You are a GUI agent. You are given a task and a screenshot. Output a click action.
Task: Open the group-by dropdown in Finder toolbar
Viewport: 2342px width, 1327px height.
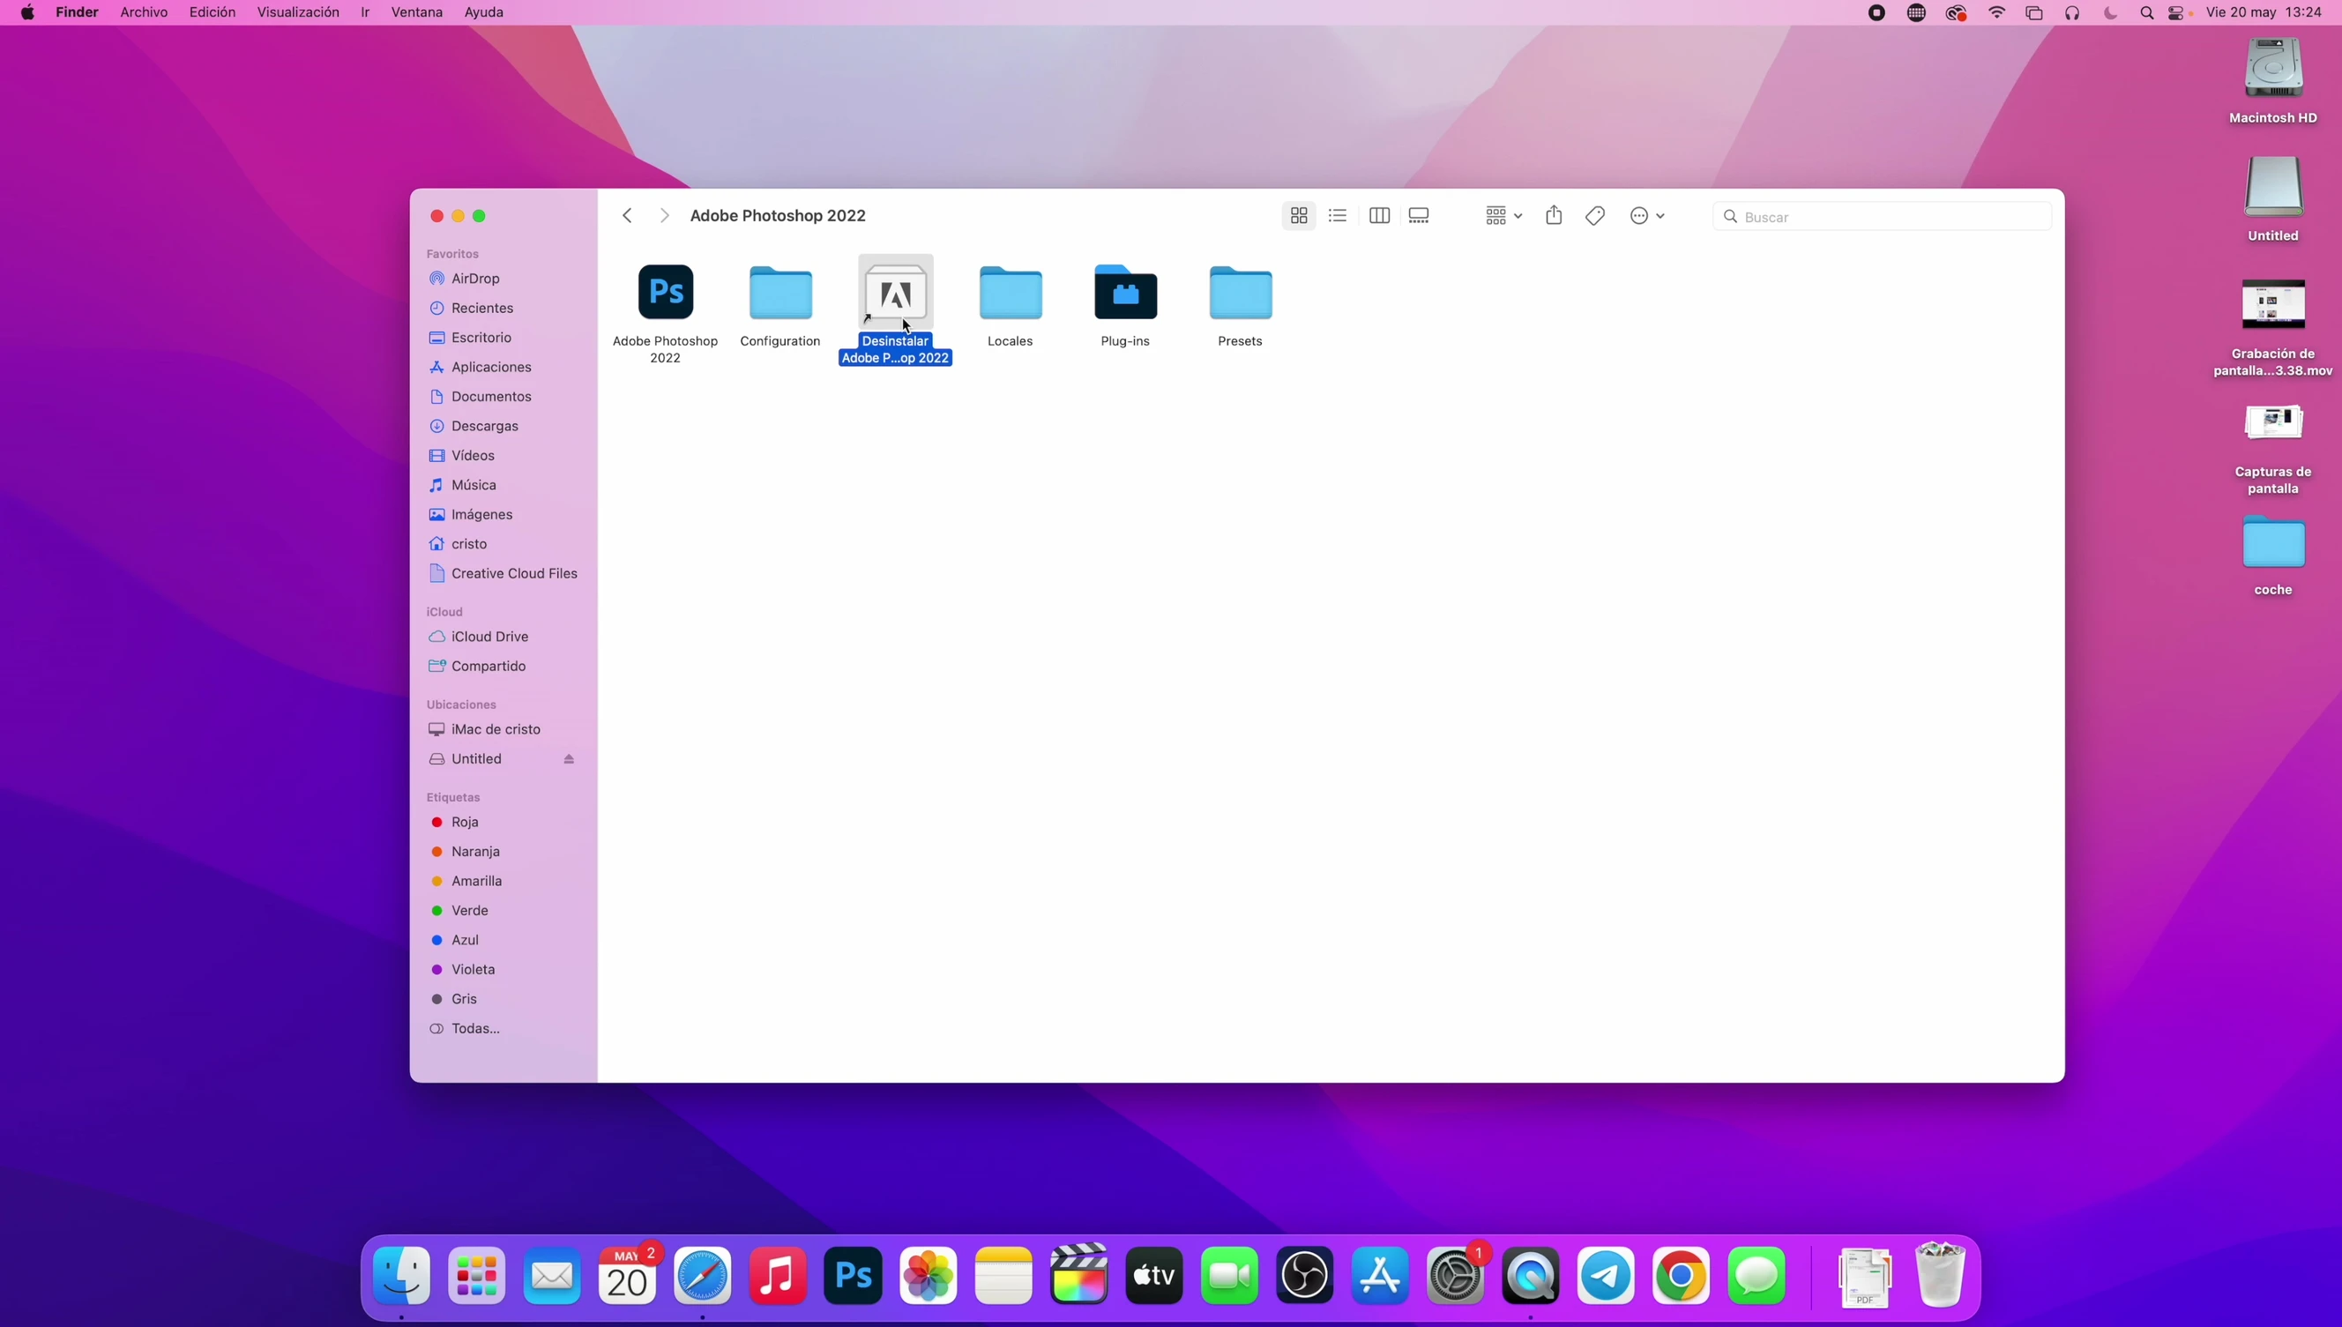(x=1503, y=216)
